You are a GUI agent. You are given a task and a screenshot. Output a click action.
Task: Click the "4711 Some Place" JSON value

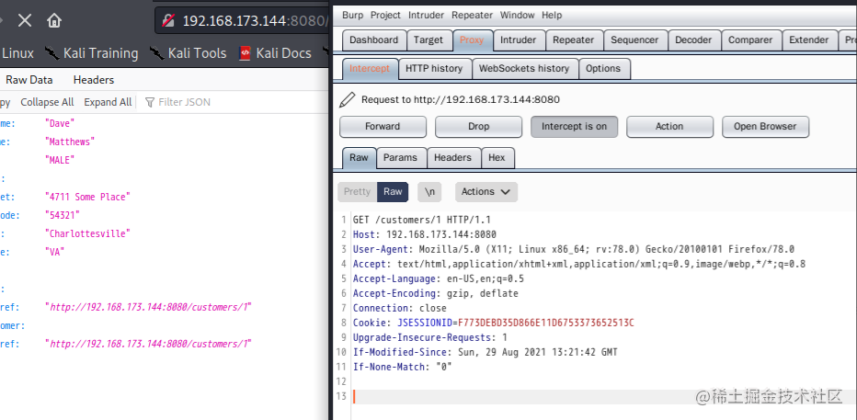[x=88, y=197]
